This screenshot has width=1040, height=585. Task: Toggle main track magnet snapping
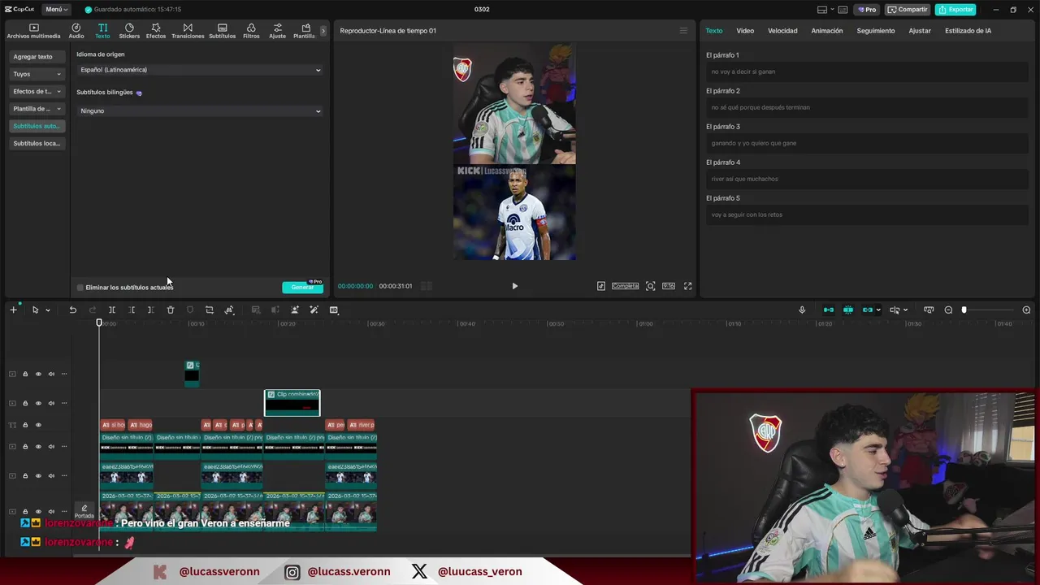coord(829,310)
